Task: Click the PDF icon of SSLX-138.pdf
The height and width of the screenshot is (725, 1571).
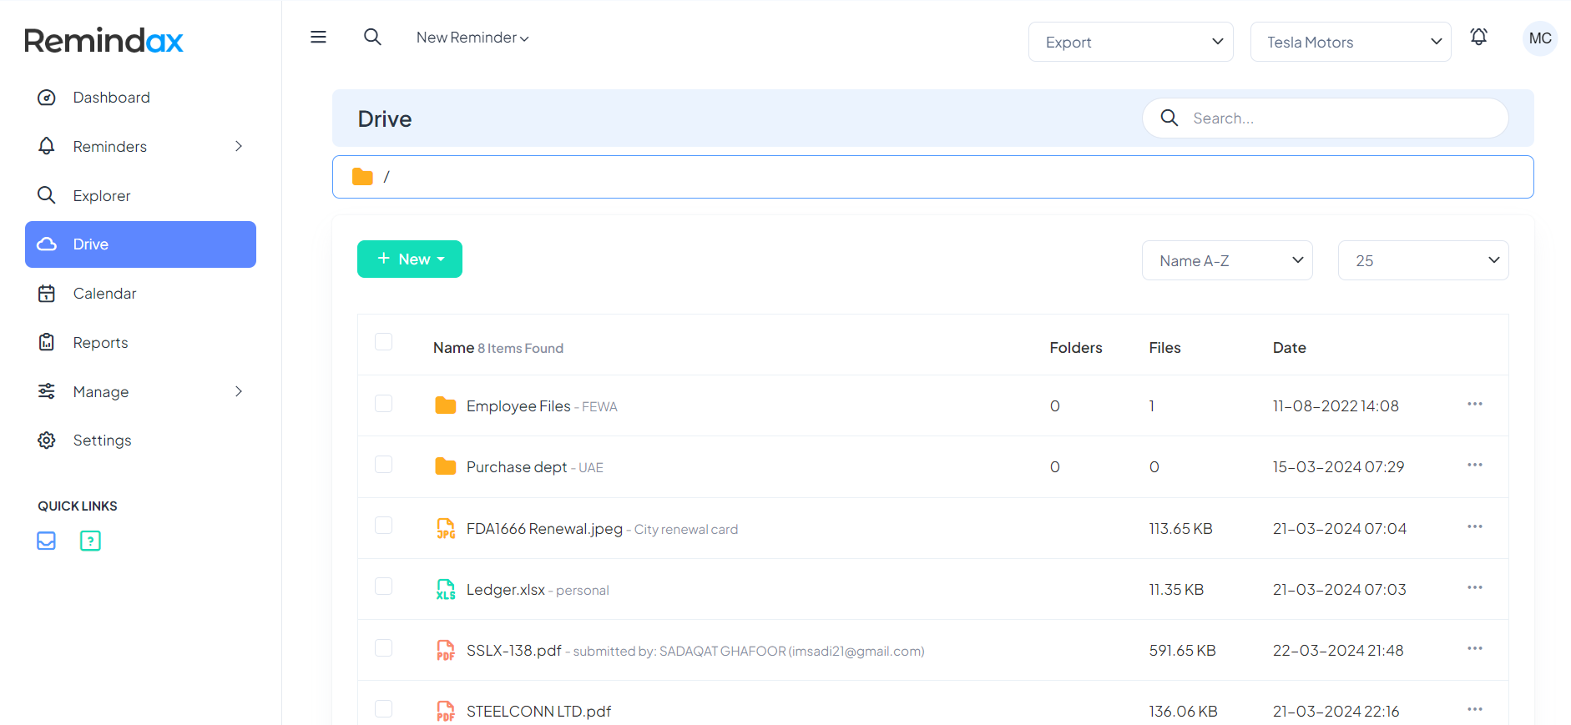Action: pyautogui.click(x=446, y=650)
